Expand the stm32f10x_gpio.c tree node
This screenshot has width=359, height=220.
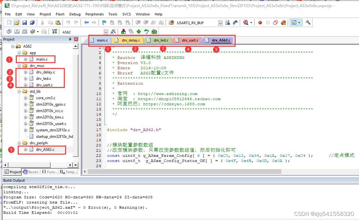point(25,104)
